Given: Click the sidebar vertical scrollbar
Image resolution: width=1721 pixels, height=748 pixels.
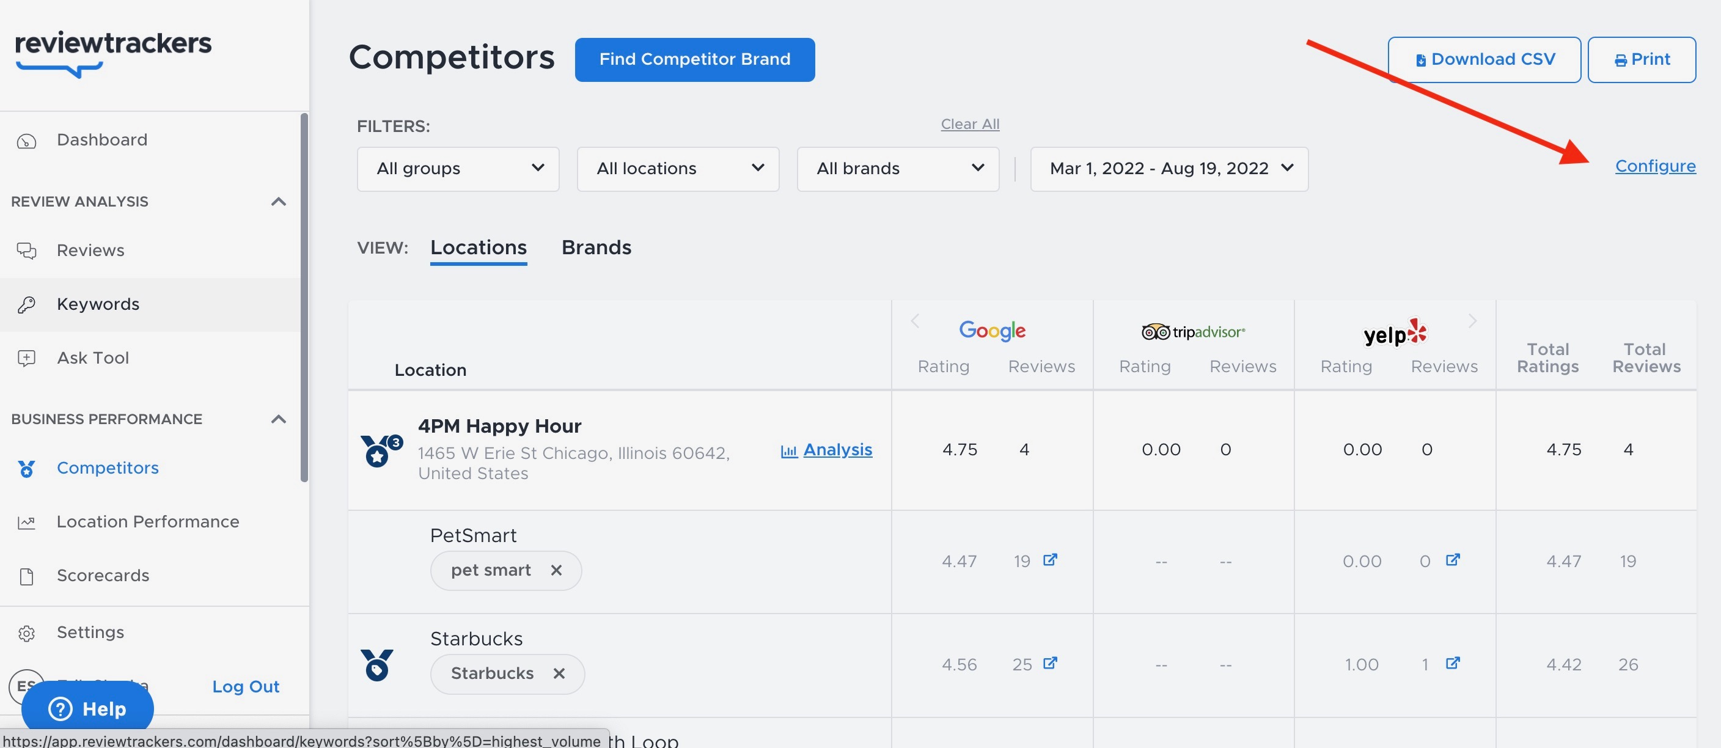Looking at the screenshot, I should pyautogui.click(x=304, y=297).
